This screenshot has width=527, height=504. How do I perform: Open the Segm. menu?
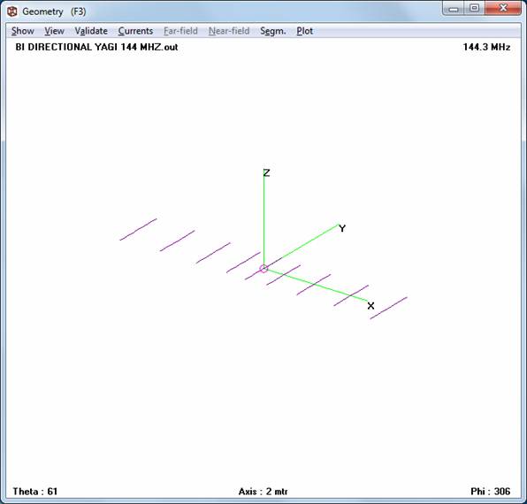click(273, 31)
